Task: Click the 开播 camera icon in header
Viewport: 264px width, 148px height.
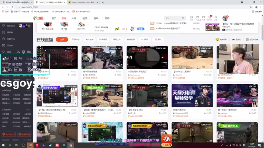Action: pos(204,18)
